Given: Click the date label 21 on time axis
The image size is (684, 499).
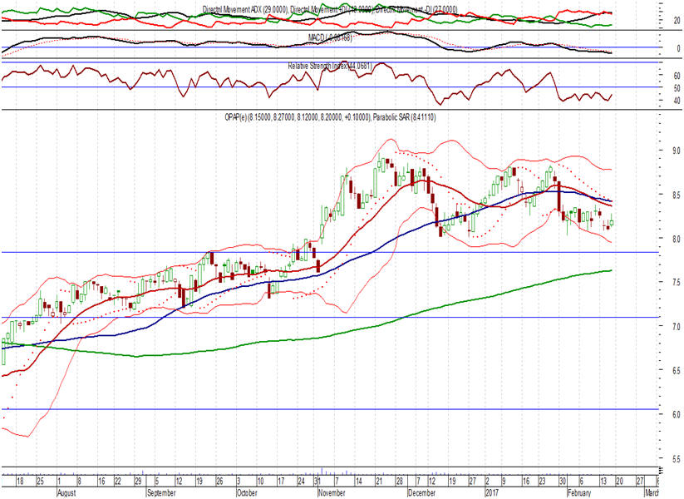Looking at the screenshot, I should tap(379, 481).
